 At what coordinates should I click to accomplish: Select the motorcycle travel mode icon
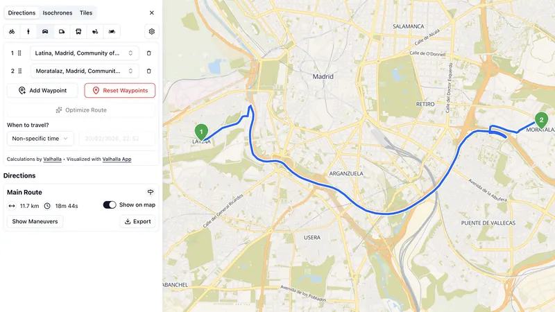[x=112, y=31]
